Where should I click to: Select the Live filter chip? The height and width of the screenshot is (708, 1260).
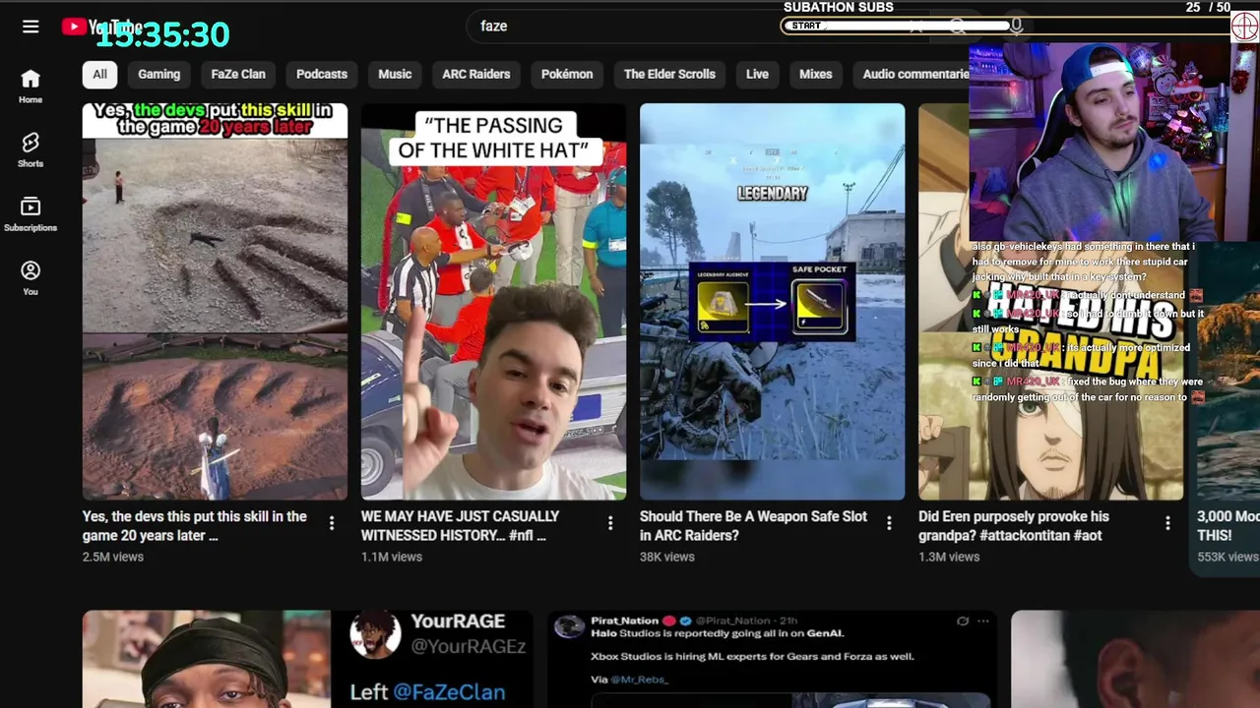757,74
